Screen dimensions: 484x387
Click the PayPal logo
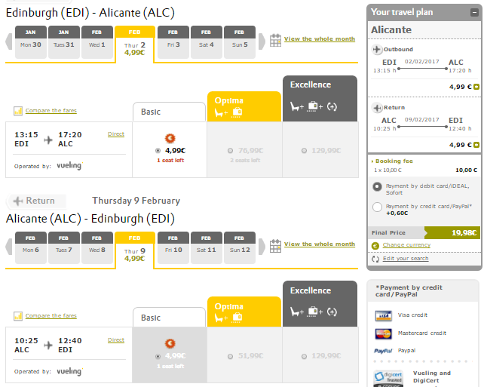click(x=383, y=351)
